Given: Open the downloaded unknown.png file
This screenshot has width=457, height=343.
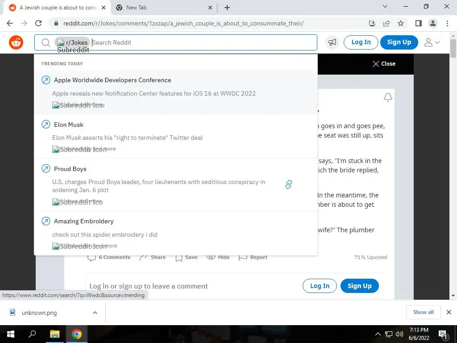Looking at the screenshot, I should [39, 313].
